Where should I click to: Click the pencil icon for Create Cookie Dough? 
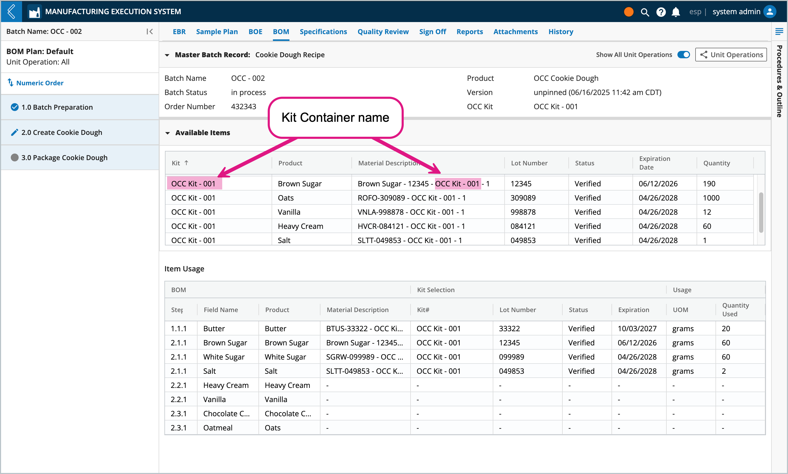point(14,132)
